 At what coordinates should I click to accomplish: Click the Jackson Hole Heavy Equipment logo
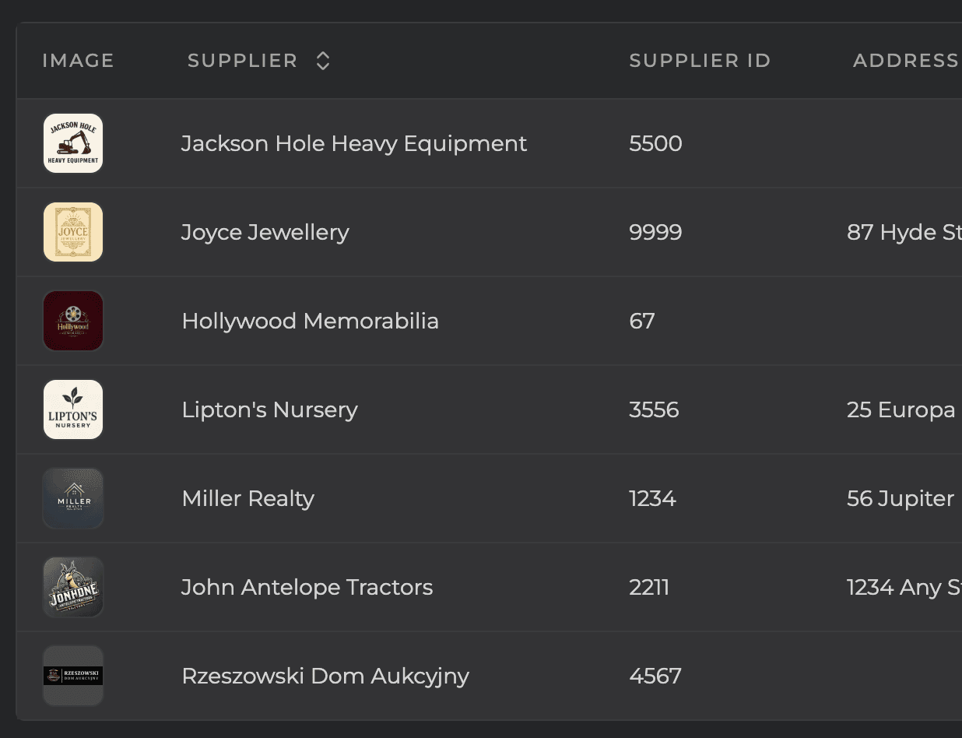[72, 143]
